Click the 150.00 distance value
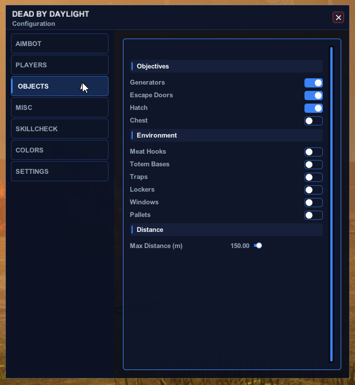 (240, 246)
